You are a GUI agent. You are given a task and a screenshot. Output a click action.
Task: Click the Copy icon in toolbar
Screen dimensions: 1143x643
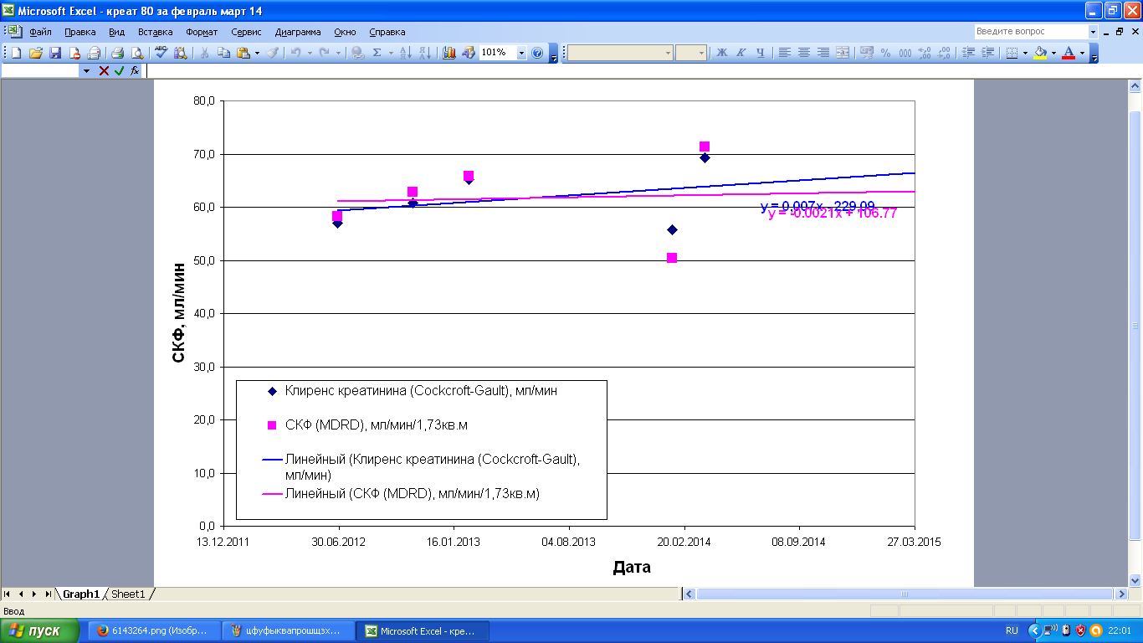223,53
